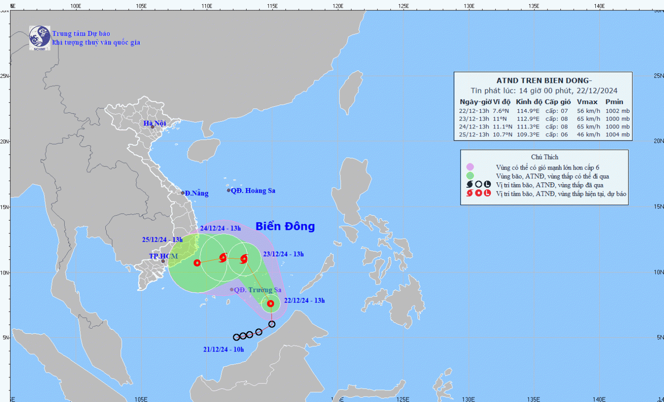Select the 22/12-13h row in forecast table
The image size is (664, 402).
point(544,111)
